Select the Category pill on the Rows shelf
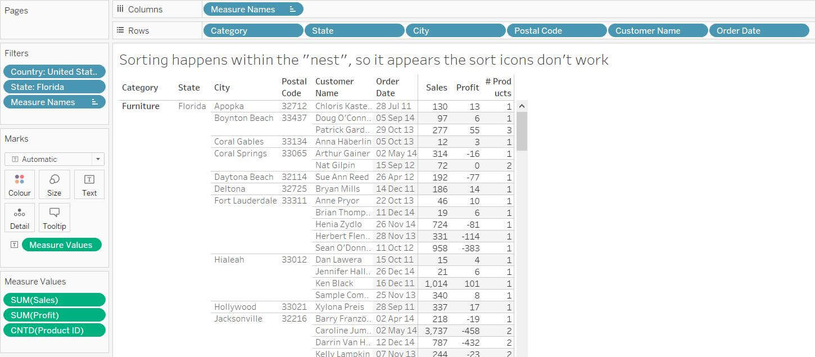The width and height of the screenshot is (815, 357). [x=252, y=30]
